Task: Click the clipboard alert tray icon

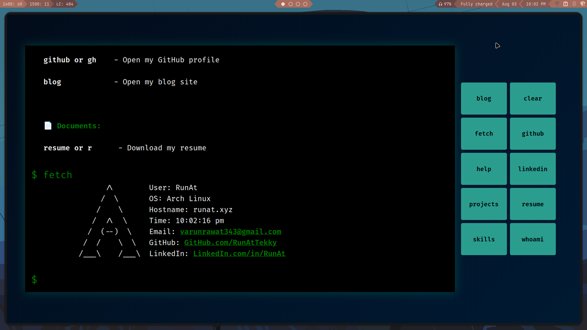Action: click(x=565, y=4)
